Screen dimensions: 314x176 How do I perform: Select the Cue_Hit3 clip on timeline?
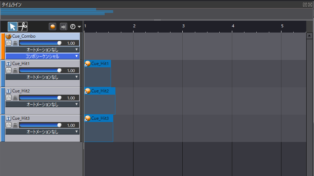(x=99, y=128)
